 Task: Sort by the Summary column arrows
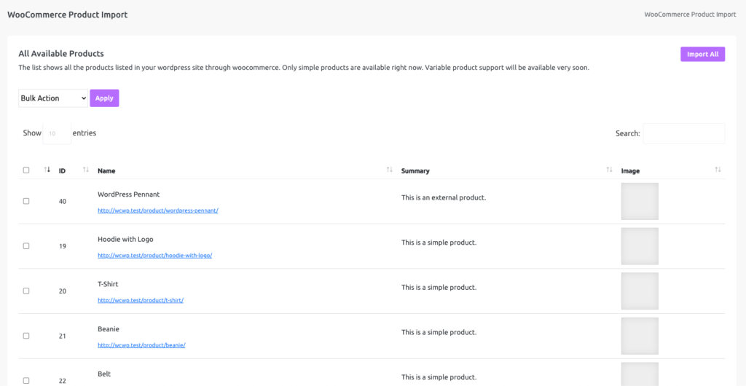point(609,170)
